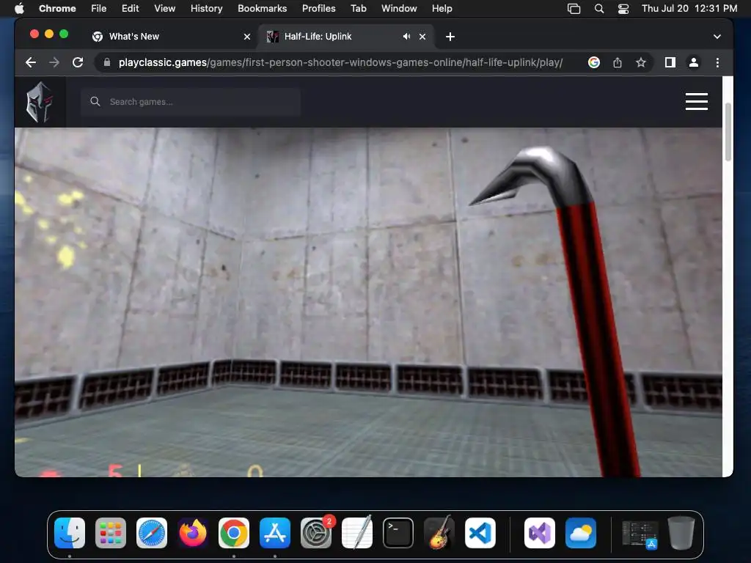Open the Help menu

pyautogui.click(x=442, y=8)
